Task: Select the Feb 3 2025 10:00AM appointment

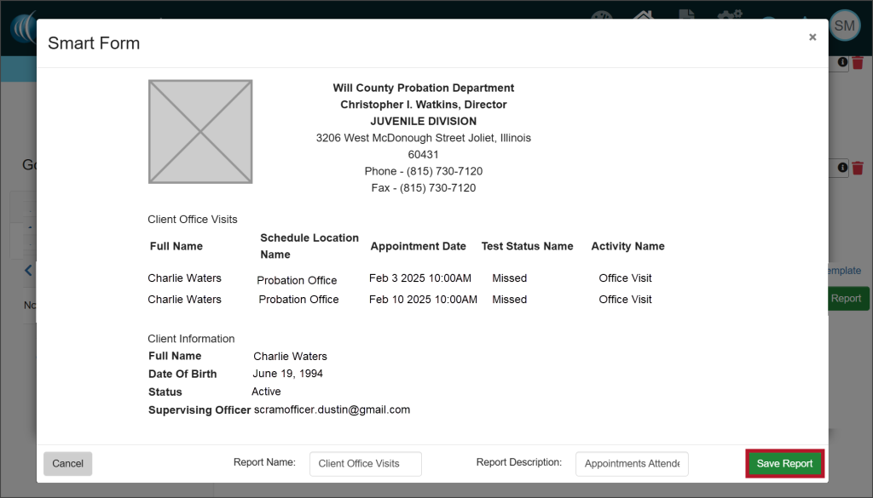Action: [419, 278]
